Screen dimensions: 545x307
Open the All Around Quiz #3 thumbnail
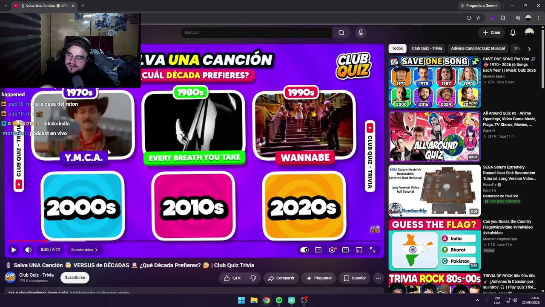(x=434, y=136)
